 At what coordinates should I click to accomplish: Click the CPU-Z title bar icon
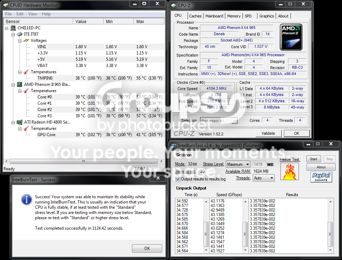[174, 6]
